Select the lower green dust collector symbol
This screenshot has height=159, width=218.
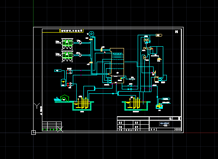click(68, 56)
